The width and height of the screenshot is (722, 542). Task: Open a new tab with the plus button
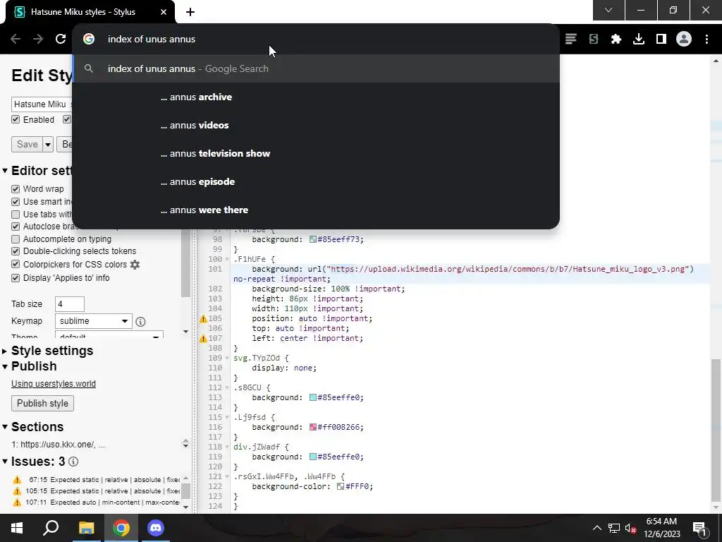point(190,12)
